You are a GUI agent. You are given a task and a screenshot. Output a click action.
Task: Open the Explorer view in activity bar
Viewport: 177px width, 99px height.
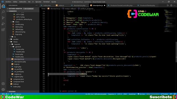(3, 6)
